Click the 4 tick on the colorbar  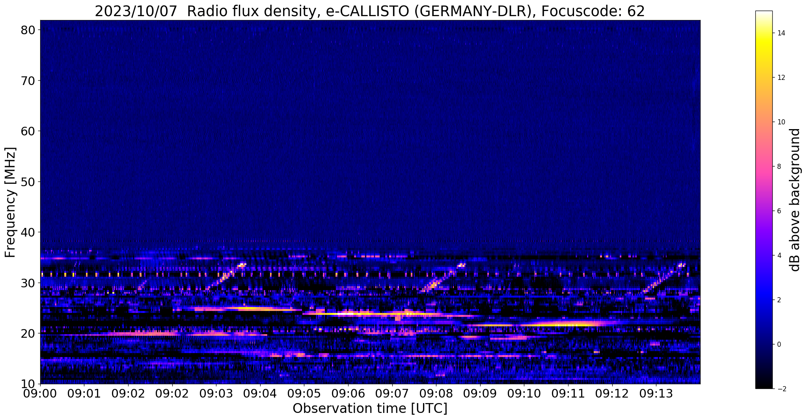coord(779,255)
